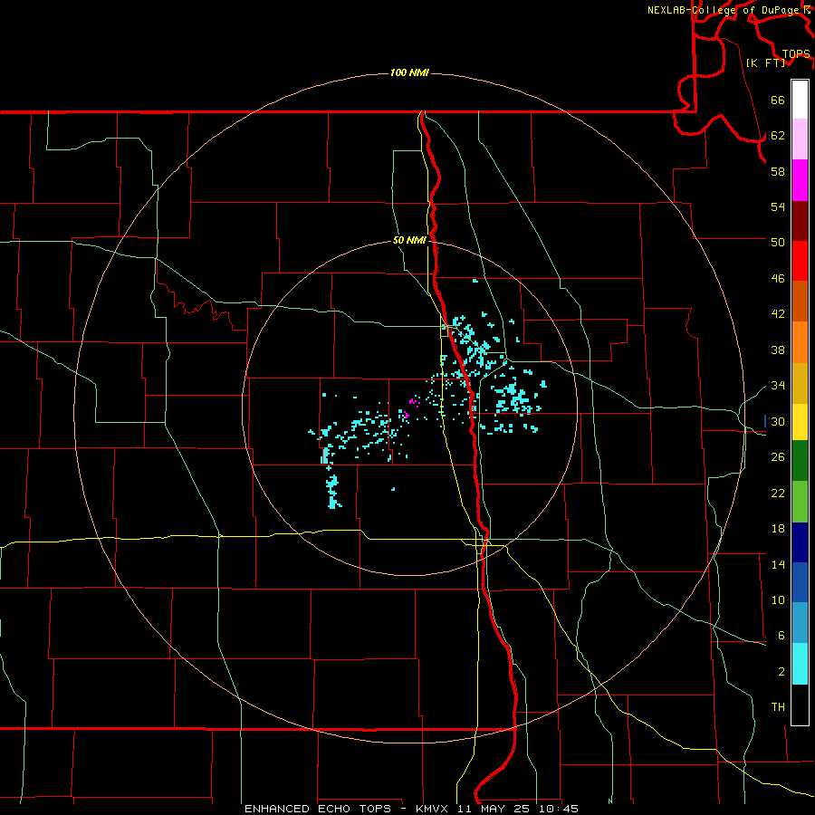Click the Enhanced Echo Tops KMVX caption
The width and height of the screenshot is (815, 815).
pos(411,809)
